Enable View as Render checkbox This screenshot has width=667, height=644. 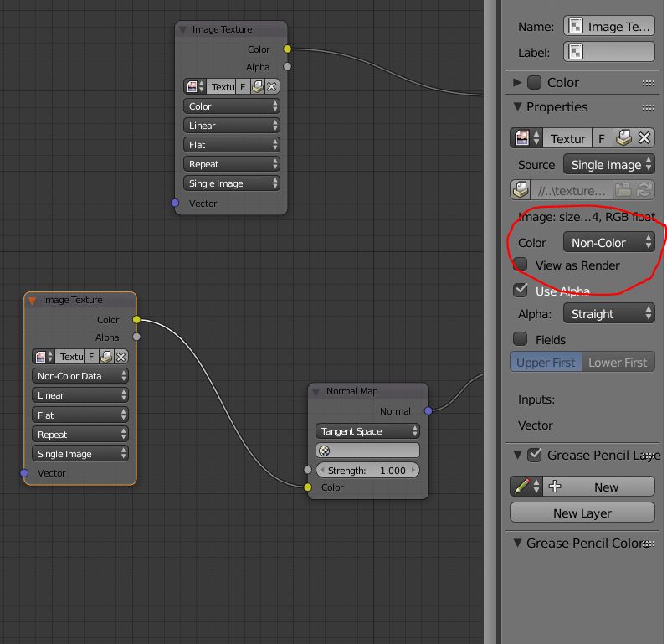(521, 265)
